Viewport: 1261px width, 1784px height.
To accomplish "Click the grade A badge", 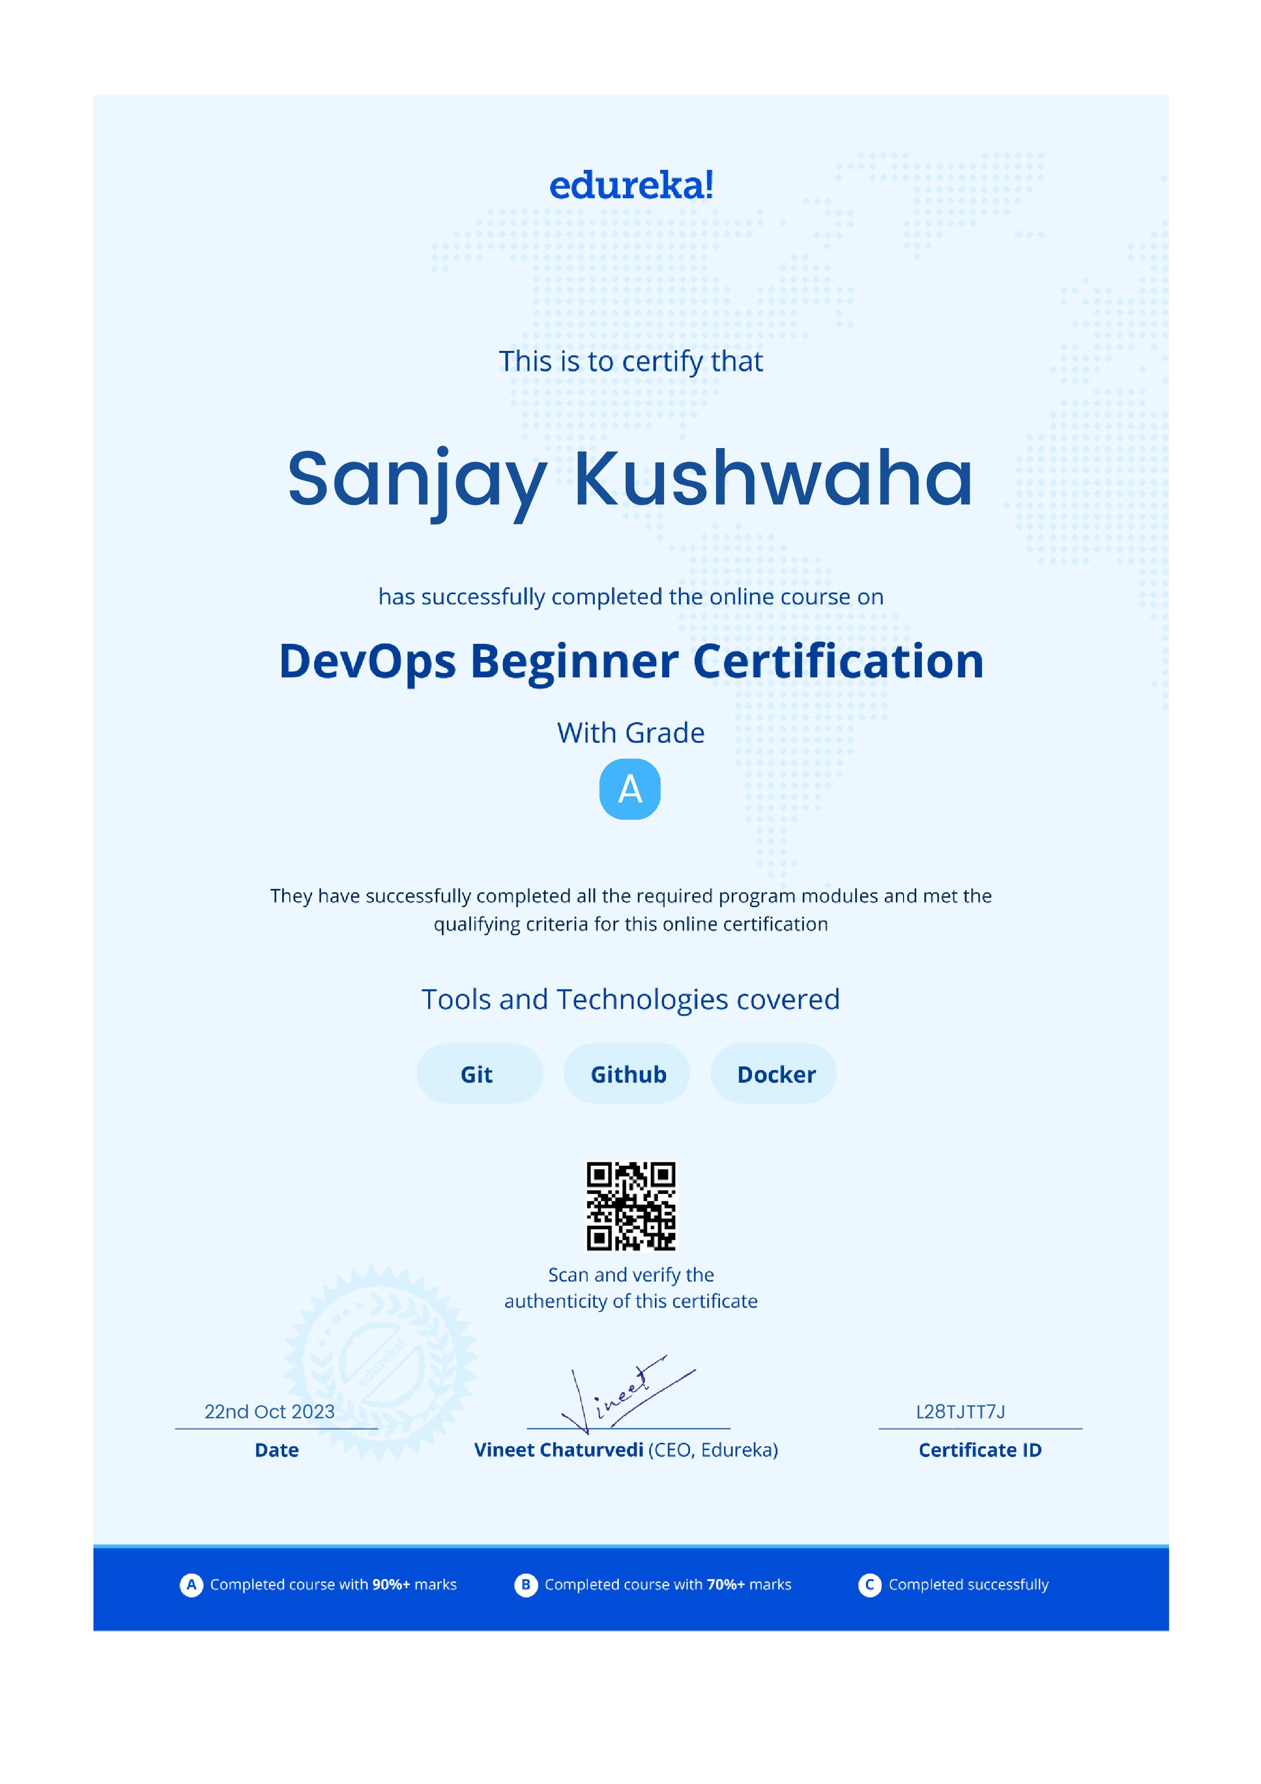I will pos(630,789).
